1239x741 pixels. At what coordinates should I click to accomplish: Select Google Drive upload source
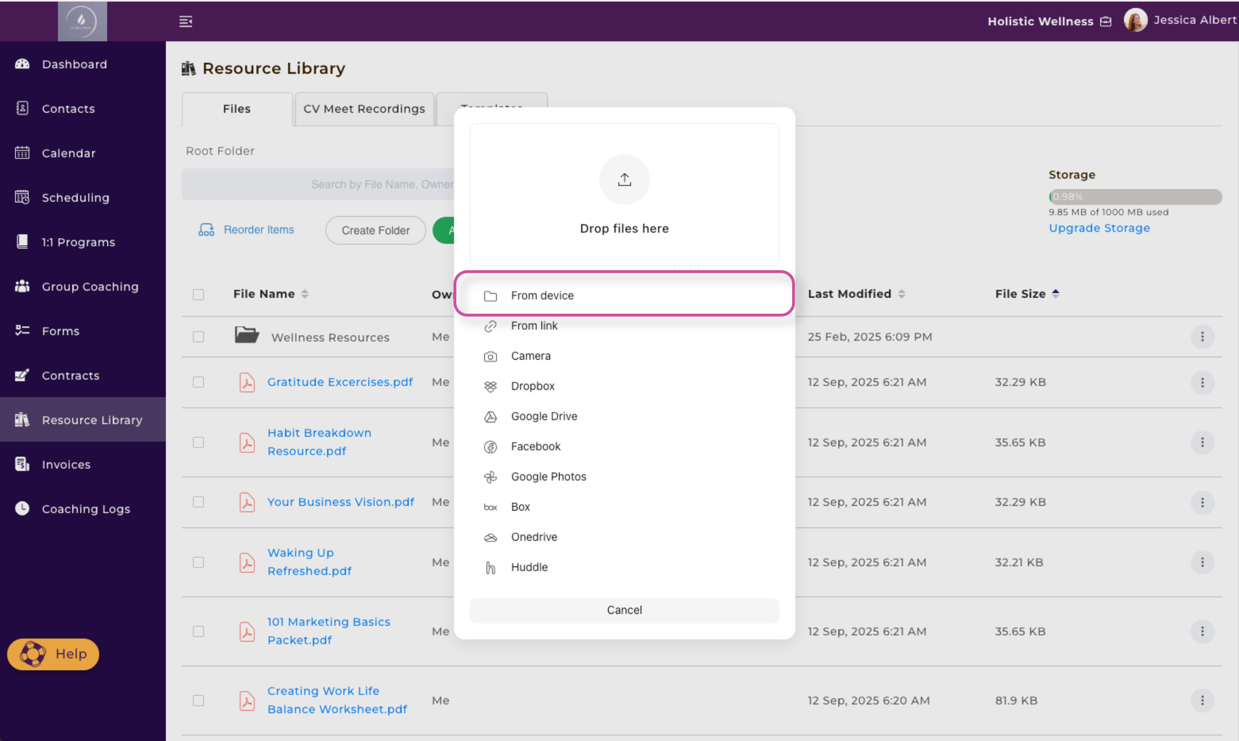[543, 416]
